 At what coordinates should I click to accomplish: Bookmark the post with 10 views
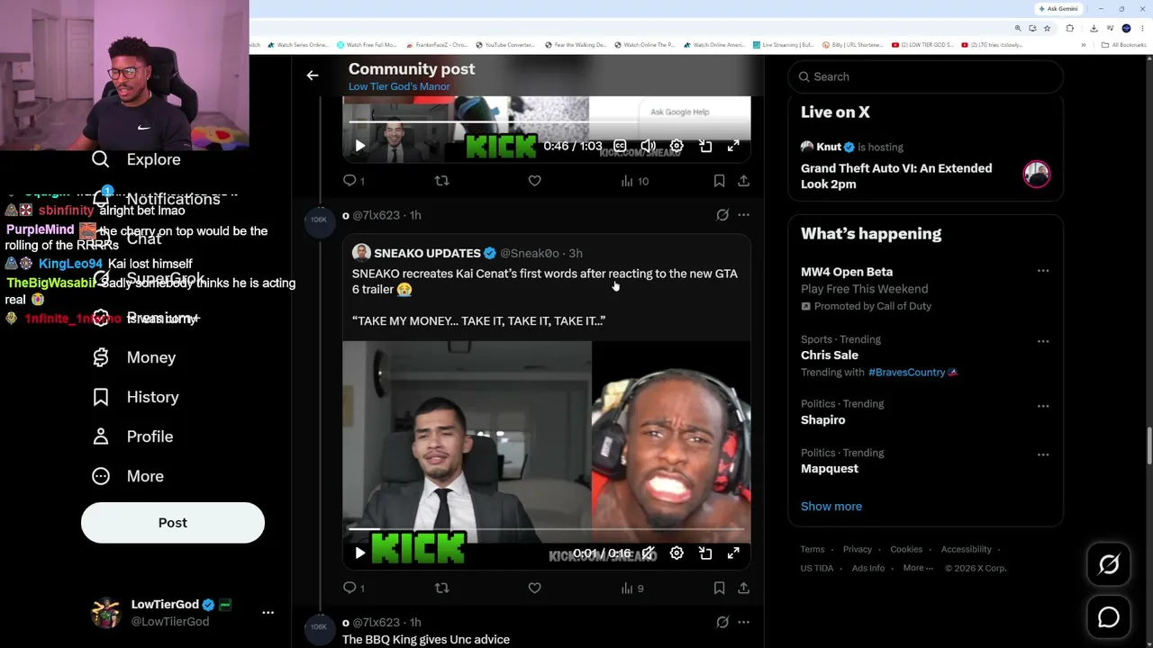tap(719, 181)
